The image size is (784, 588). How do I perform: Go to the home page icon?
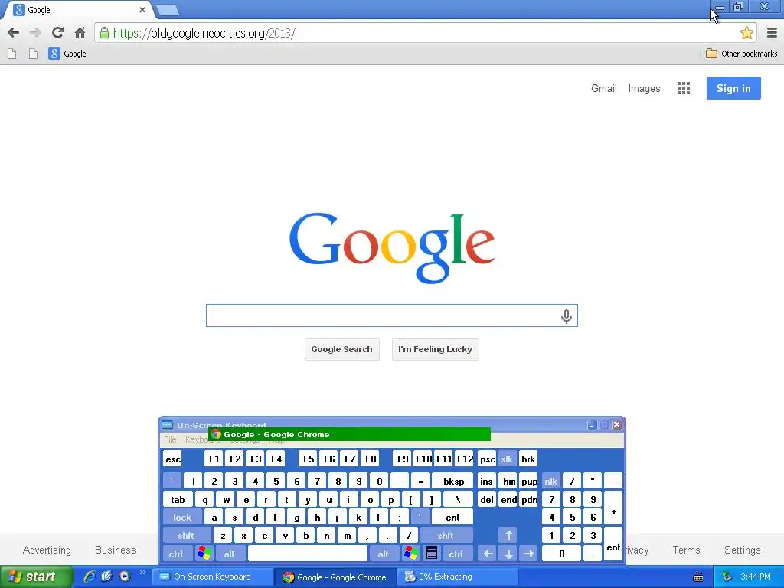pos(80,33)
